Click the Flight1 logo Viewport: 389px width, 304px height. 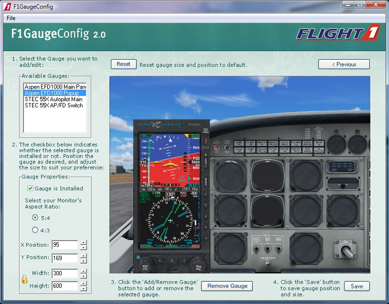pyautogui.click(x=338, y=33)
